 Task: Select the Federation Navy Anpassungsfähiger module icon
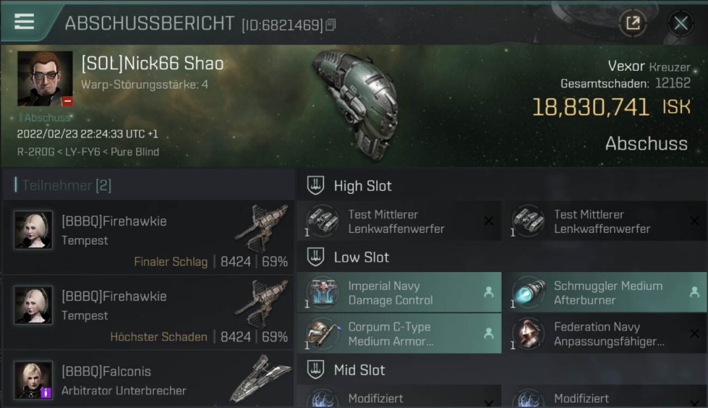point(528,334)
